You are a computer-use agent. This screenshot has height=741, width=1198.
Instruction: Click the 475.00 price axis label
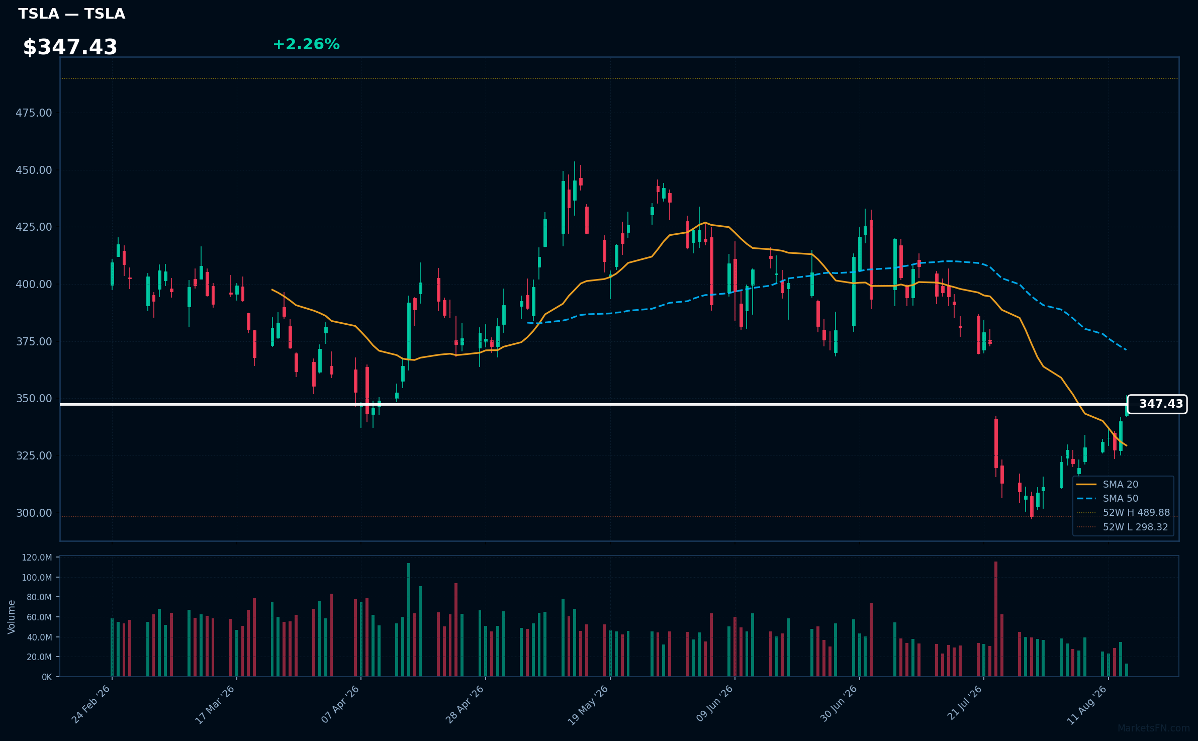pyautogui.click(x=34, y=113)
